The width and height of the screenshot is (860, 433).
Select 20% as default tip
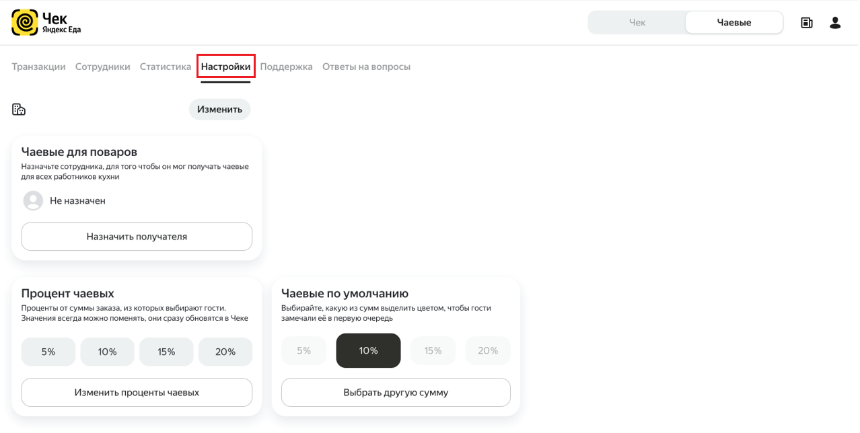(488, 350)
